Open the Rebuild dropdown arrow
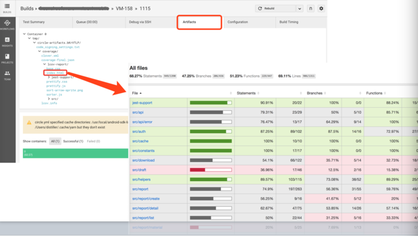 tap(299, 8)
